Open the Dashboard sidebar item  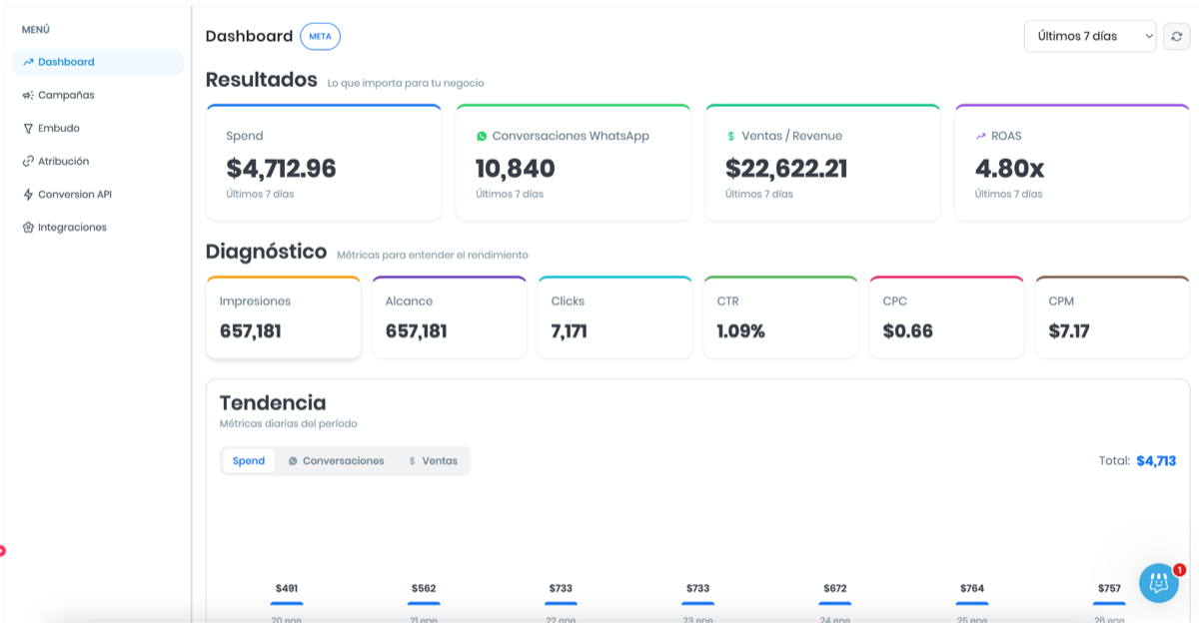pyautogui.click(x=98, y=62)
